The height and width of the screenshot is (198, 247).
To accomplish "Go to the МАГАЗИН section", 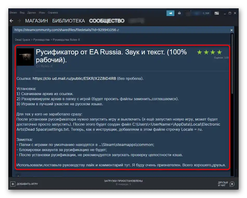I will point(36,21).
